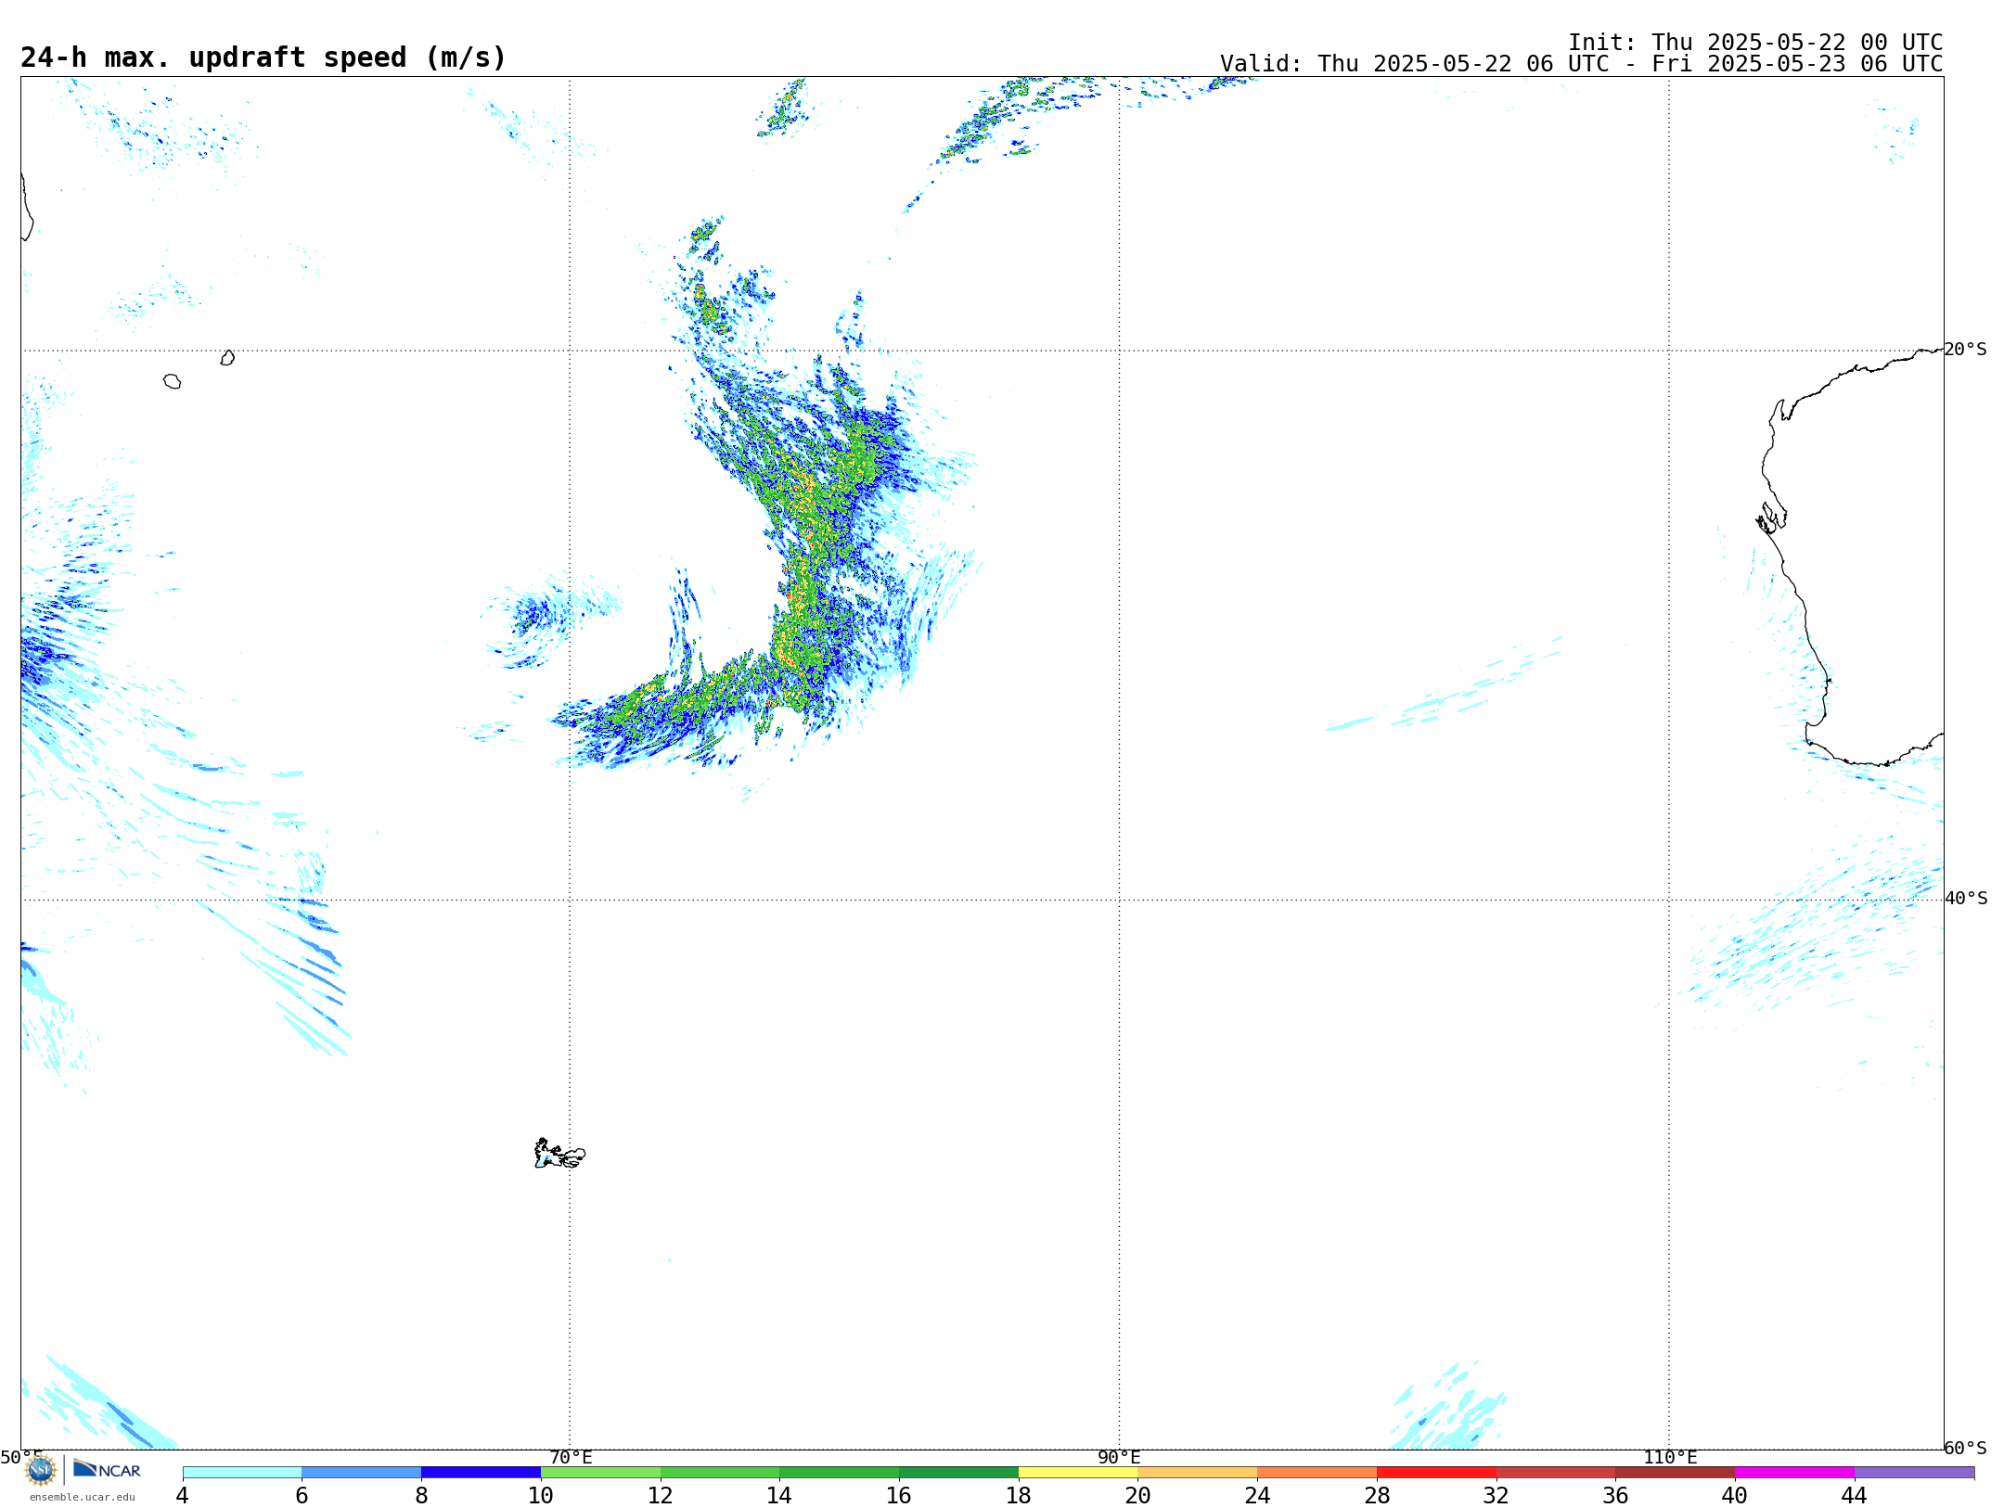Screen dimensions: 2004x1508
Task: Click the 20°S latitude label
Action: 1966,350
